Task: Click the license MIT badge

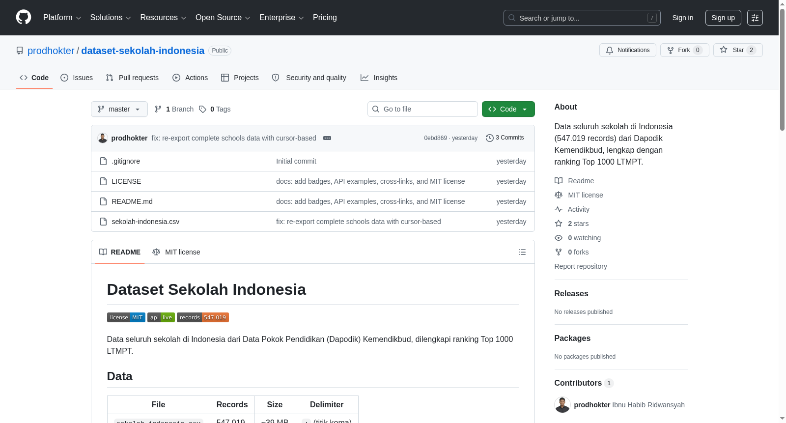Action: point(126,317)
